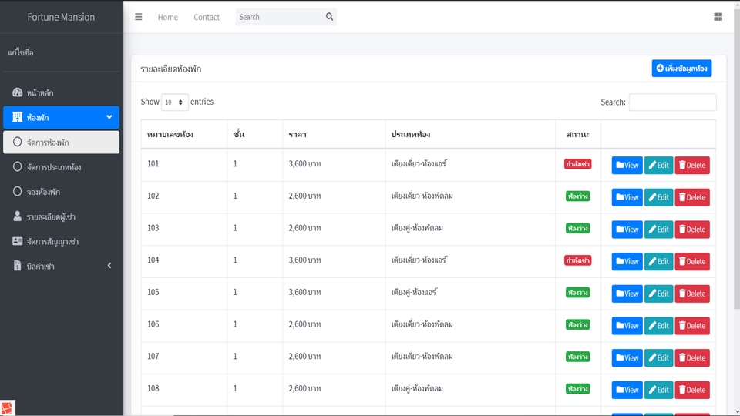View details of room 101
The height and width of the screenshot is (416, 740).
pos(627,165)
